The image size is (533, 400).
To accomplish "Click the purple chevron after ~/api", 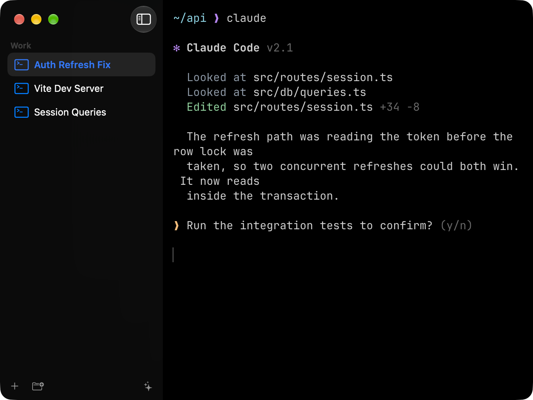I will (217, 18).
